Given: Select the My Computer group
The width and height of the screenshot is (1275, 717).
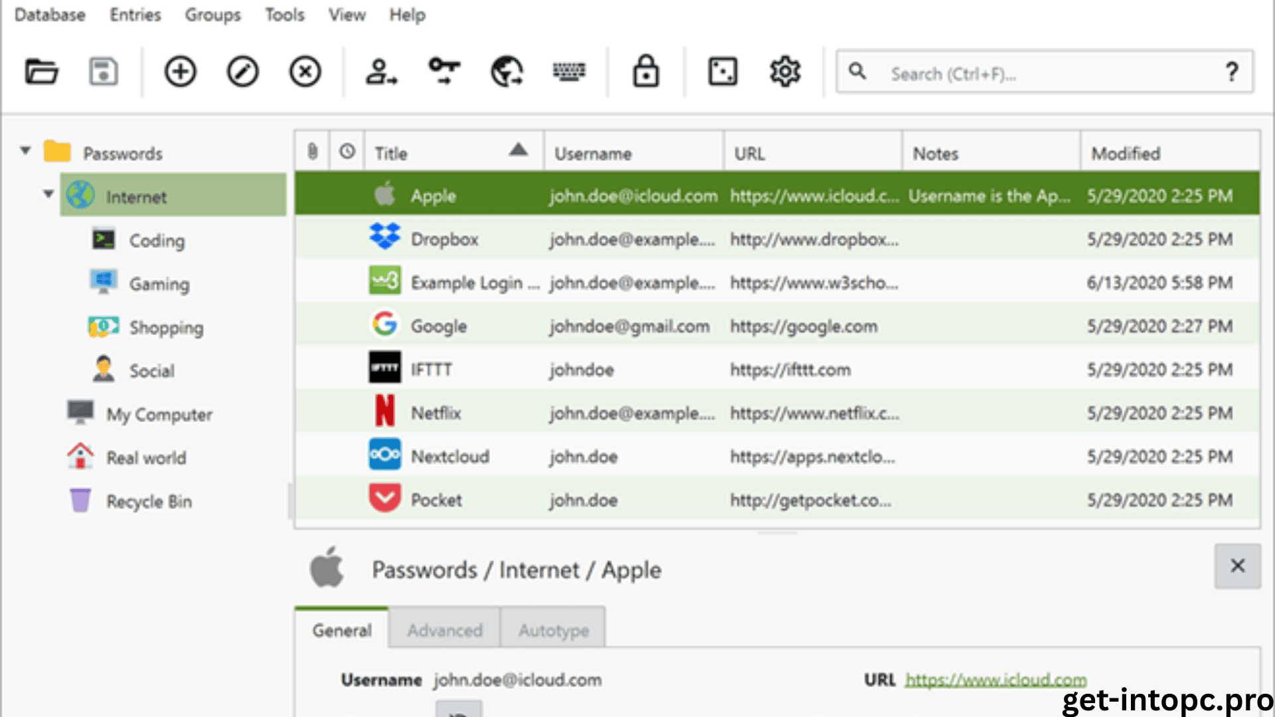Looking at the screenshot, I should point(159,414).
